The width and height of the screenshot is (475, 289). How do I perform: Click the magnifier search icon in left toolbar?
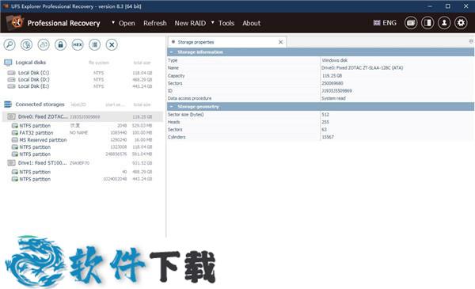coord(9,45)
